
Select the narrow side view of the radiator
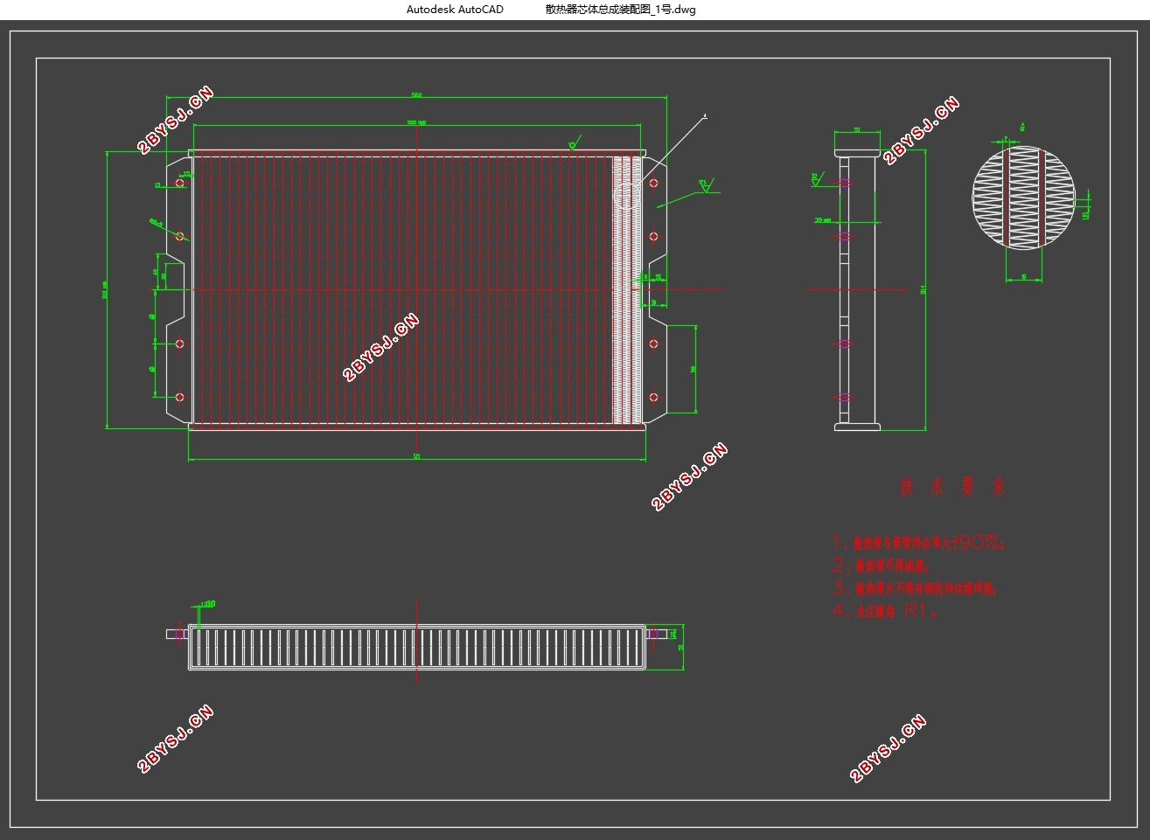pyautogui.click(x=857, y=291)
